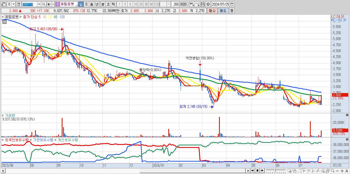Choose interval 3 button
The height and width of the screenshot is (174, 350).
pyautogui.click(x=125, y=4)
